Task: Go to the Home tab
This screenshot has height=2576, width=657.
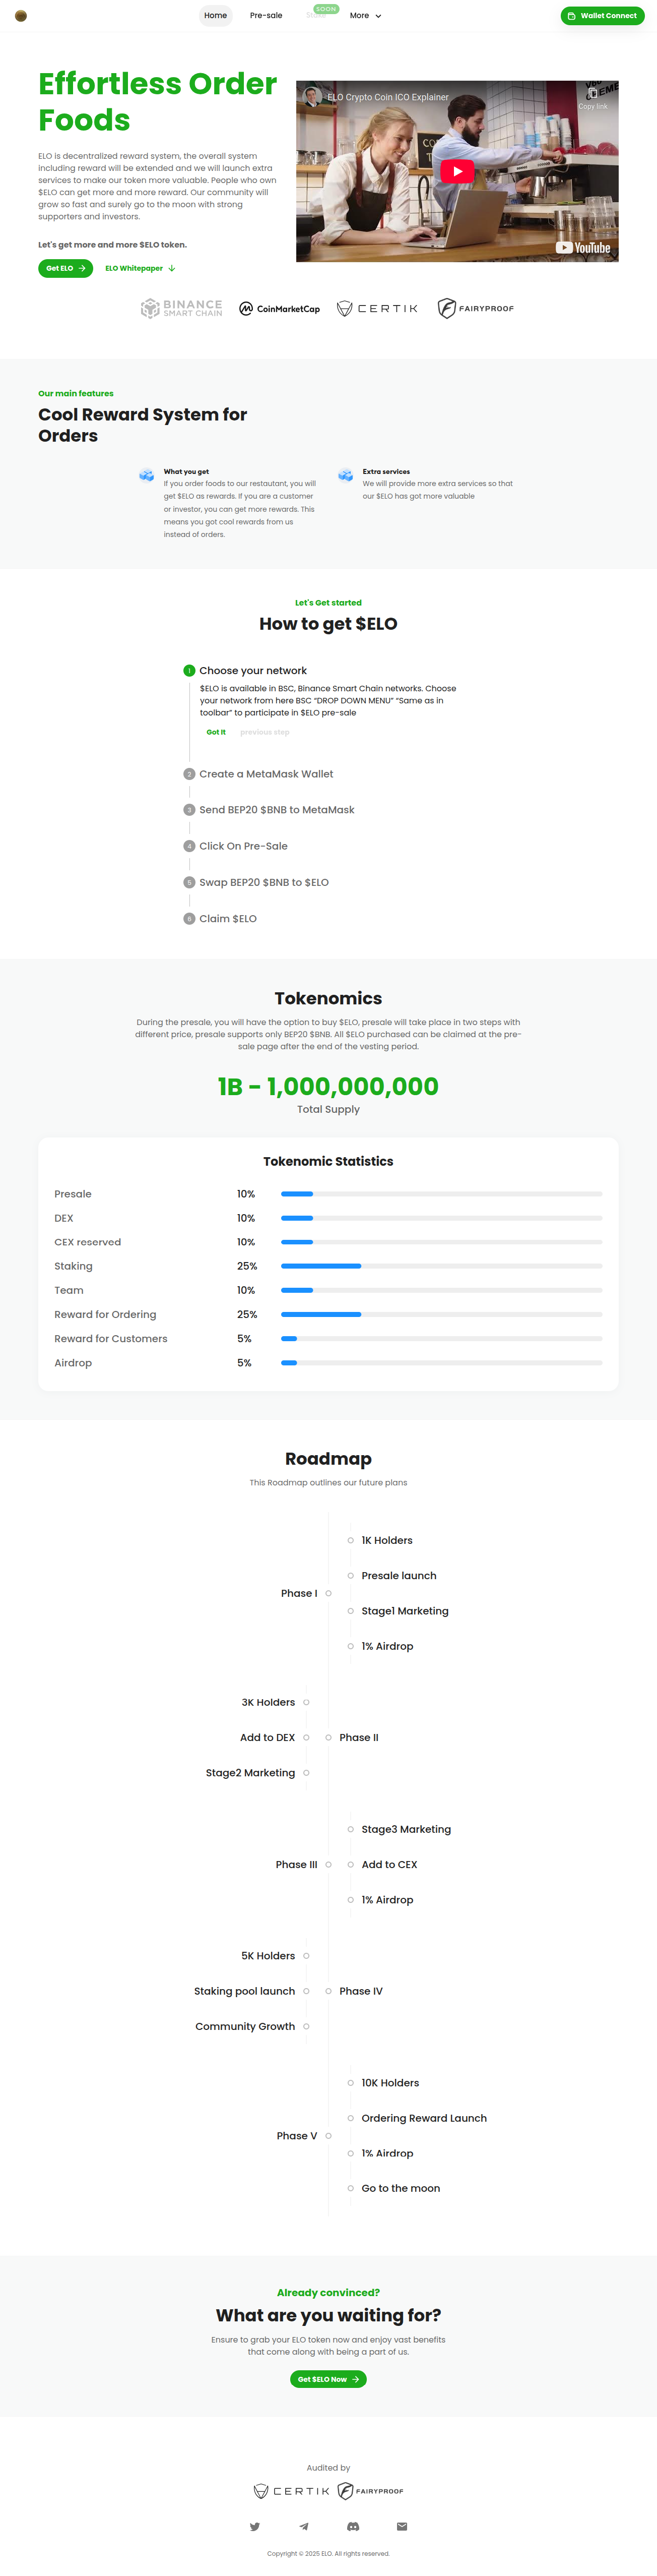Action: point(215,16)
